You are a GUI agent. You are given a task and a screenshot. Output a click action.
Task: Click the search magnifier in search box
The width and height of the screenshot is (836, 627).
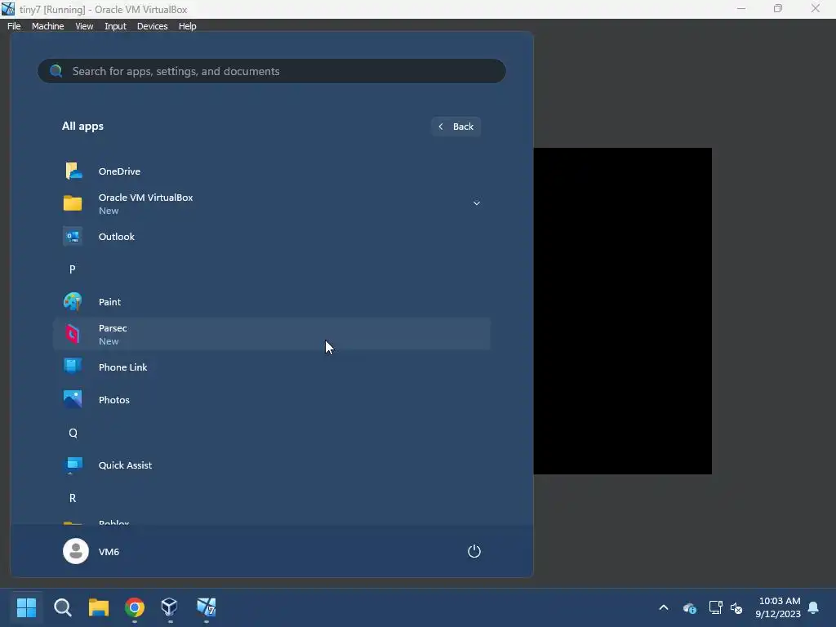click(56, 71)
